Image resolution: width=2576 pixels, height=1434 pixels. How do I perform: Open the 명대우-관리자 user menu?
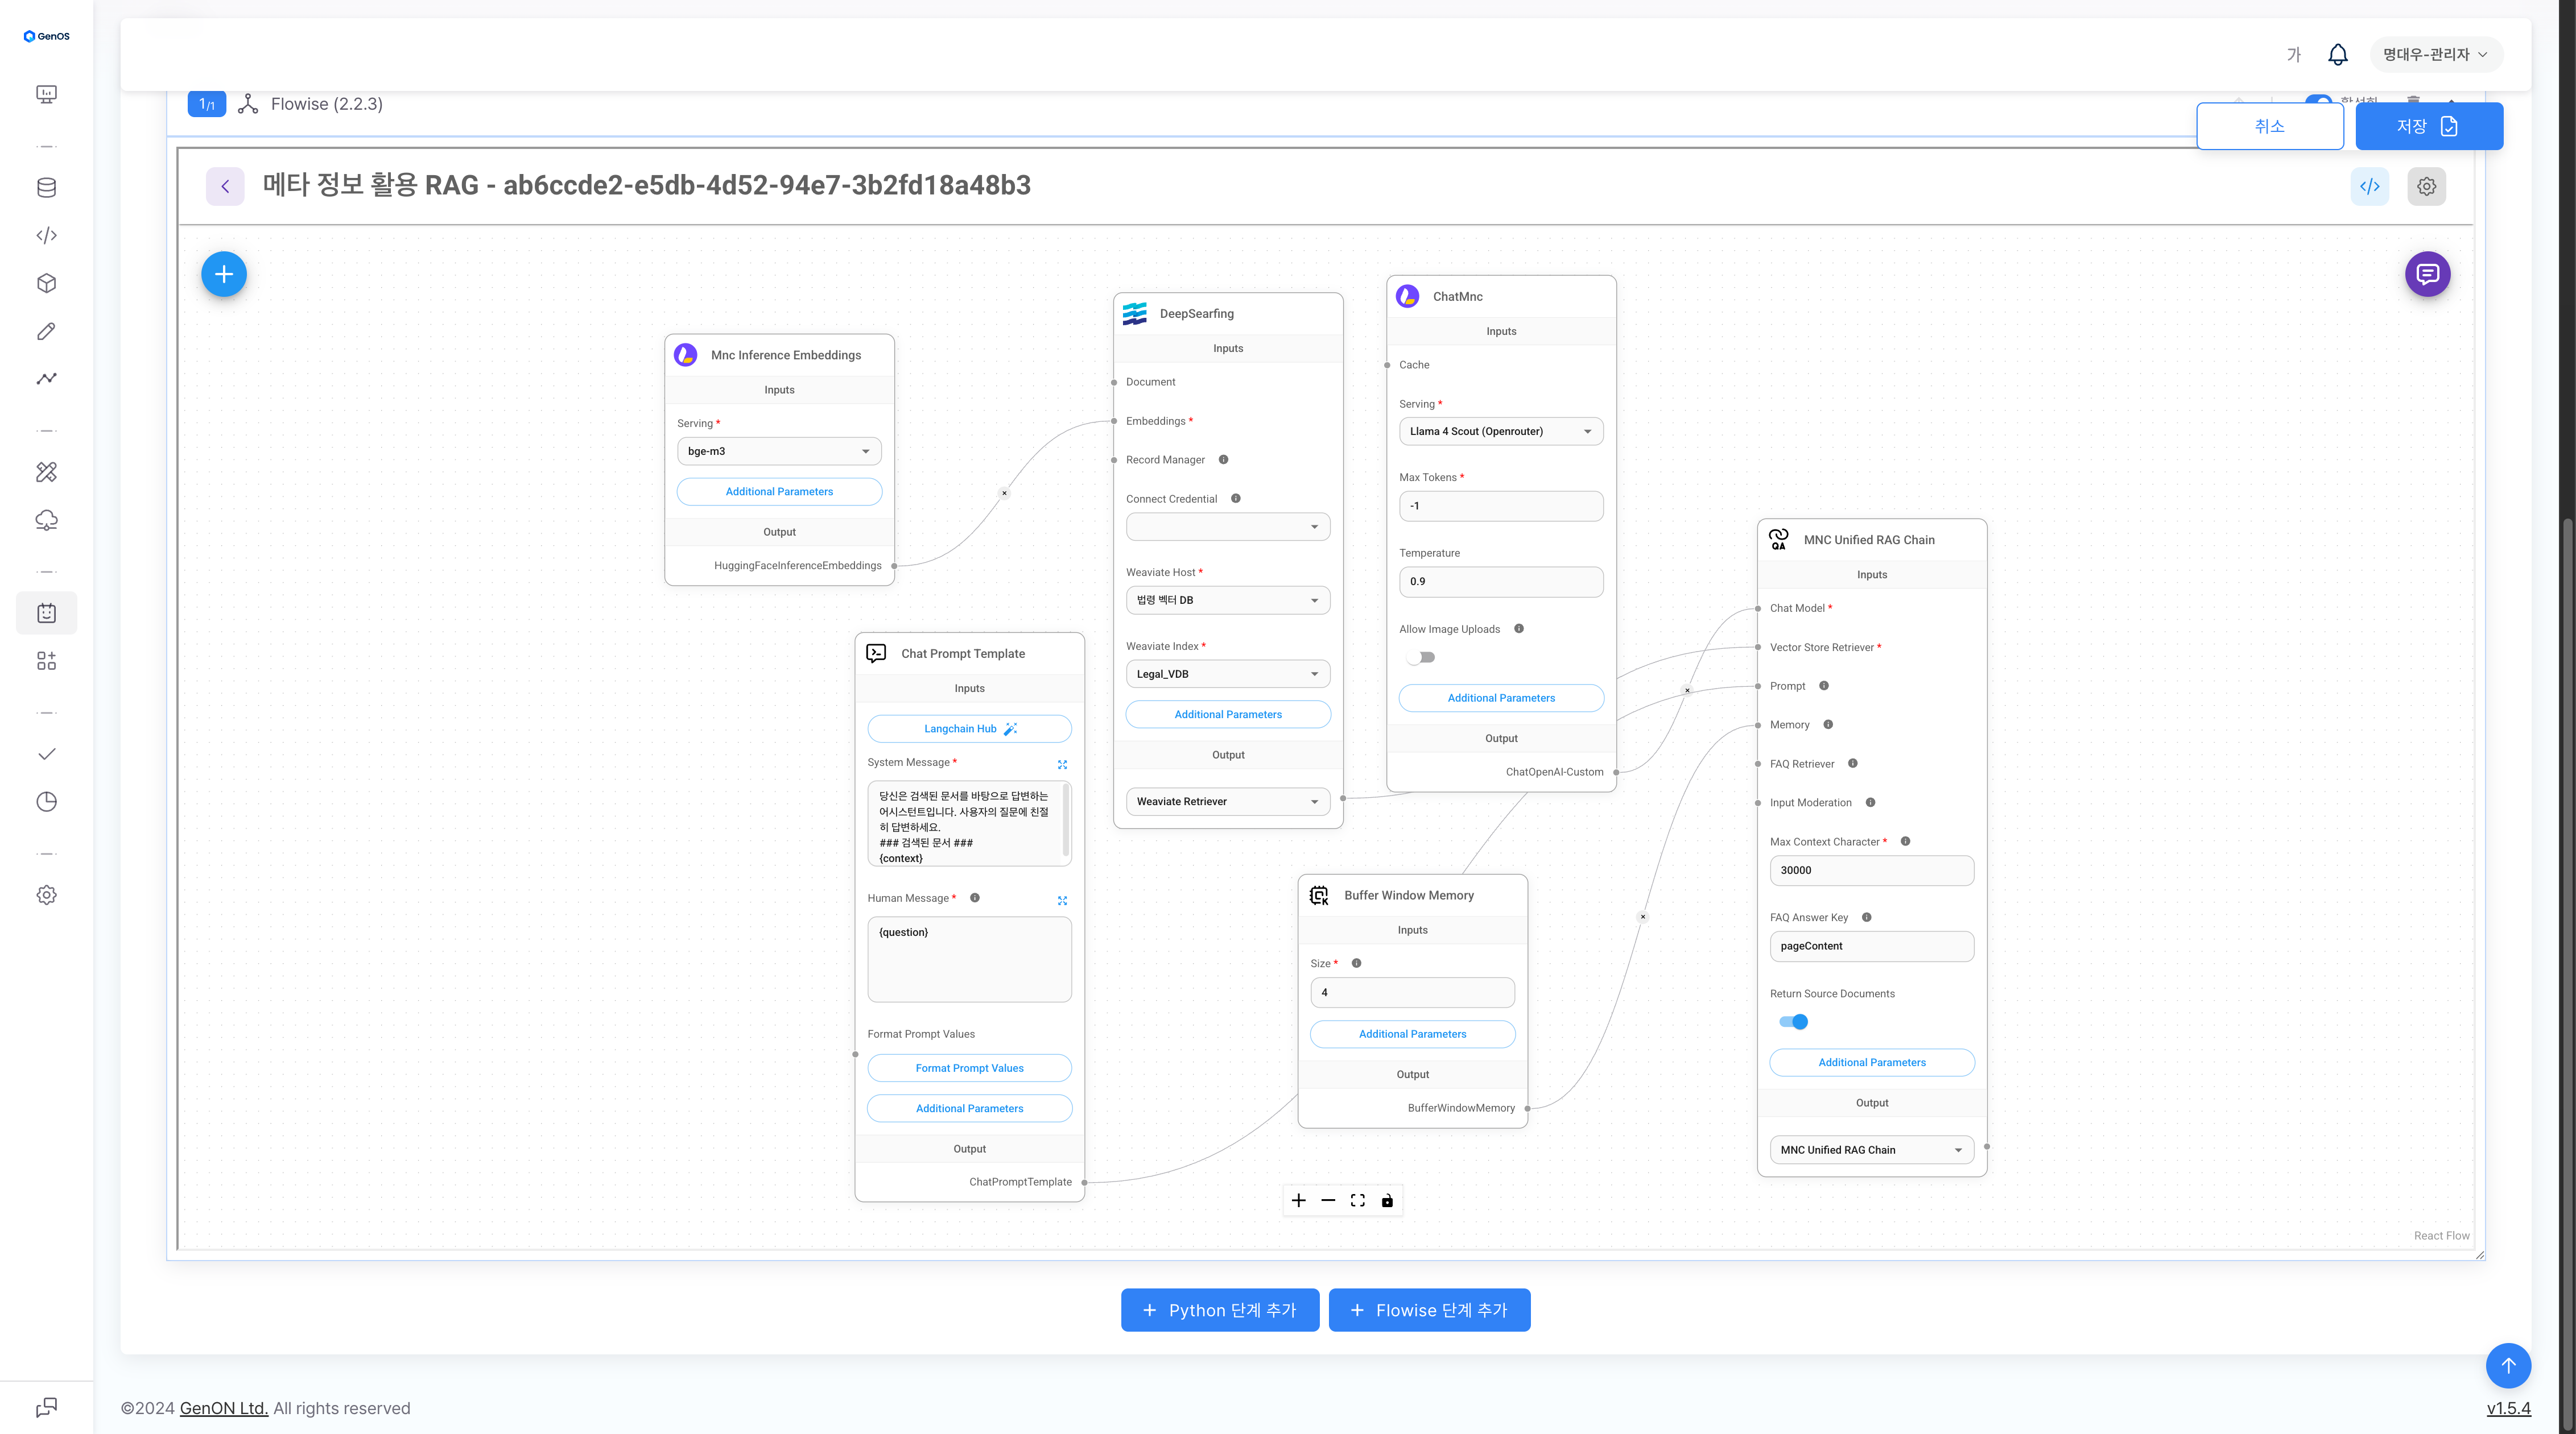click(x=2435, y=55)
